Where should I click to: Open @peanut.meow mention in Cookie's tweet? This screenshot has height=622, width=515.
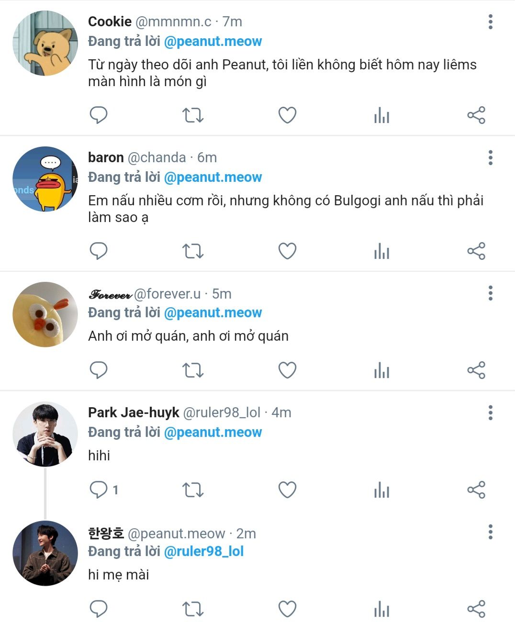click(213, 42)
